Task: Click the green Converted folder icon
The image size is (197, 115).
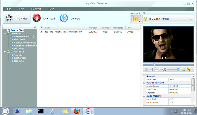Action: click(x=8, y=33)
